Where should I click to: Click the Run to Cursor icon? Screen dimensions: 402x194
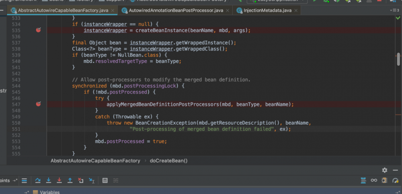(92, 181)
